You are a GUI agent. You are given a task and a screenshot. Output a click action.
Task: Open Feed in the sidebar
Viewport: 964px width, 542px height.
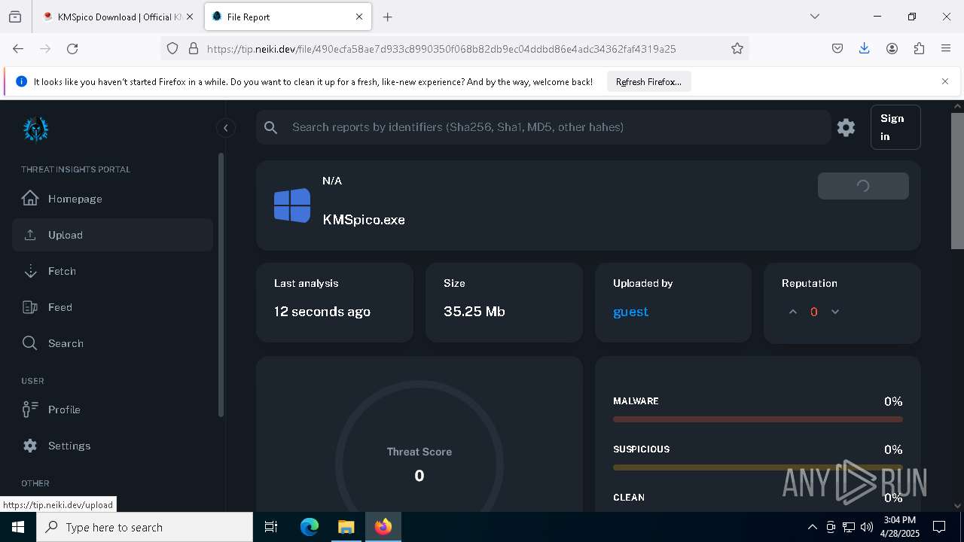[x=113, y=307]
